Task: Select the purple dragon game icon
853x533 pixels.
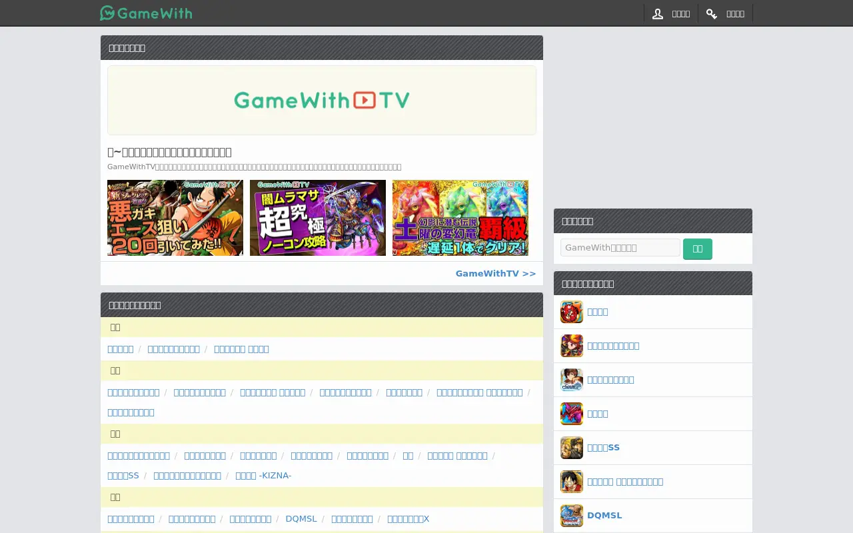Action: pyautogui.click(x=572, y=414)
